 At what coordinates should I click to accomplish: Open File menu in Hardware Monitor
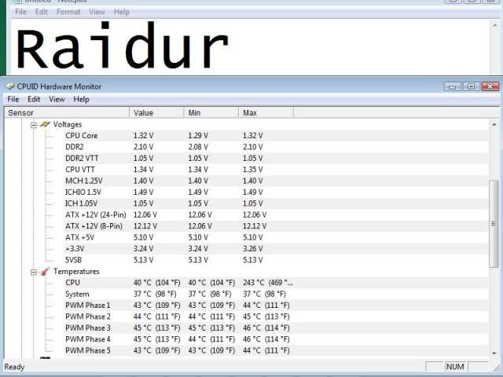(x=13, y=100)
